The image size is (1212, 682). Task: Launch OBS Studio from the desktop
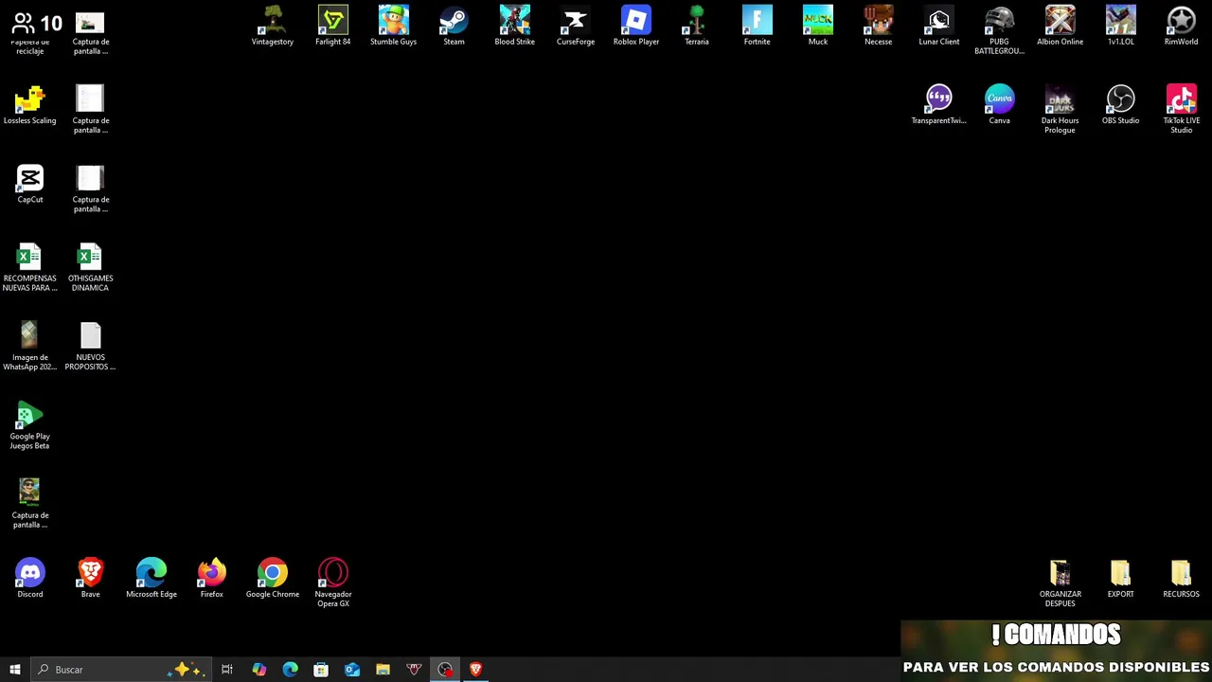(1121, 104)
